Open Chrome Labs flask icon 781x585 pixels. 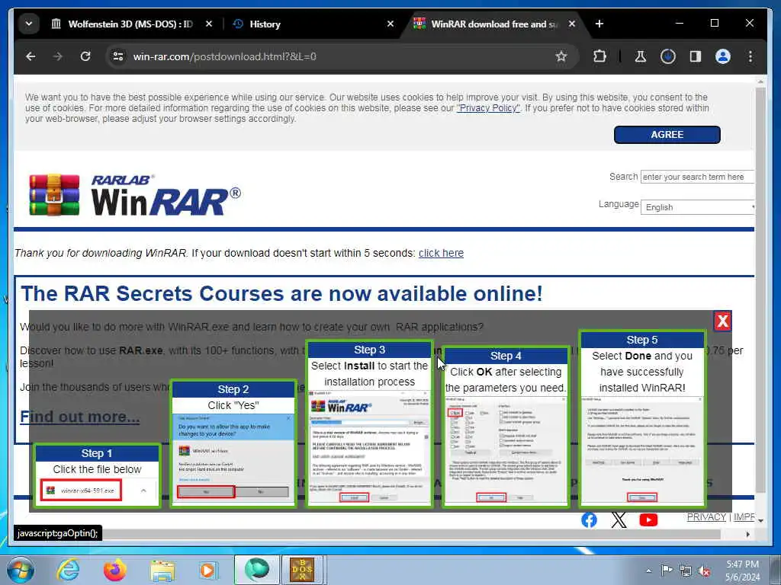point(641,56)
